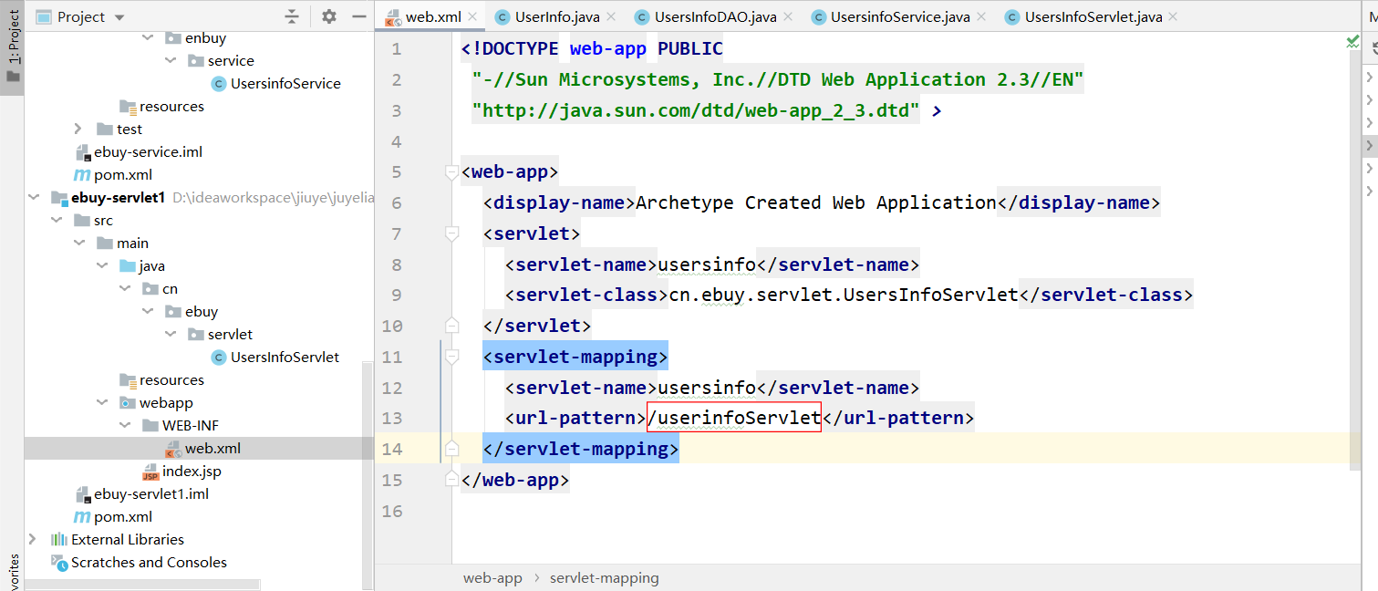Click servlet-mapping breadcrumb at editor bottom
Viewport: 1378px width, 591px height.
604,578
